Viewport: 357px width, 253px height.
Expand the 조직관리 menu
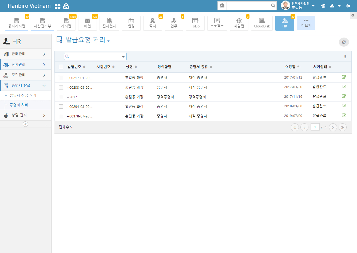pyautogui.click(x=25, y=75)
